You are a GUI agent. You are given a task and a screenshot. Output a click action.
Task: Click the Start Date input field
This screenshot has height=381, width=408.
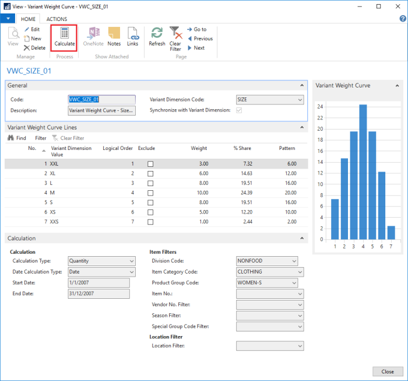(x=98, y=283)
